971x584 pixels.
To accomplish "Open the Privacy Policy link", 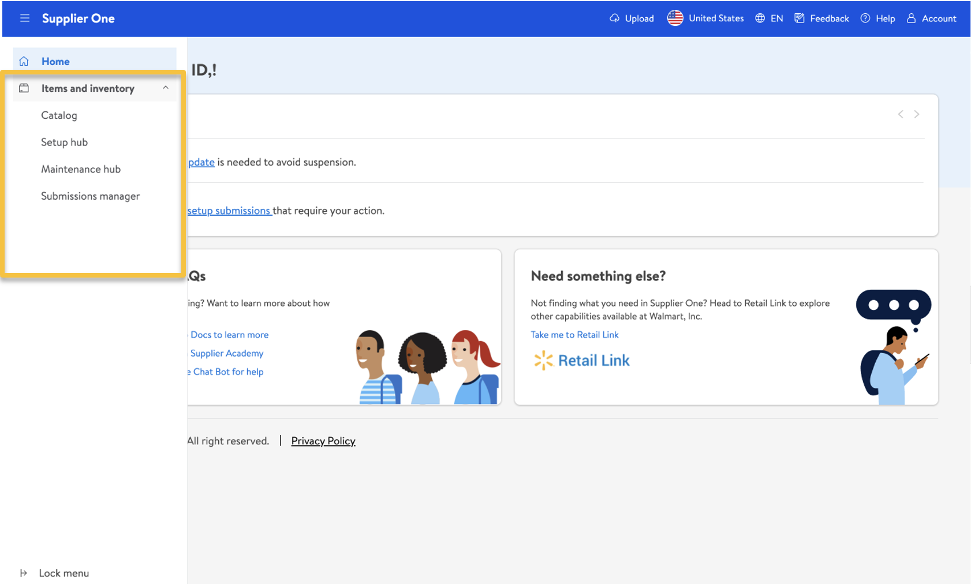I will 323,441.
